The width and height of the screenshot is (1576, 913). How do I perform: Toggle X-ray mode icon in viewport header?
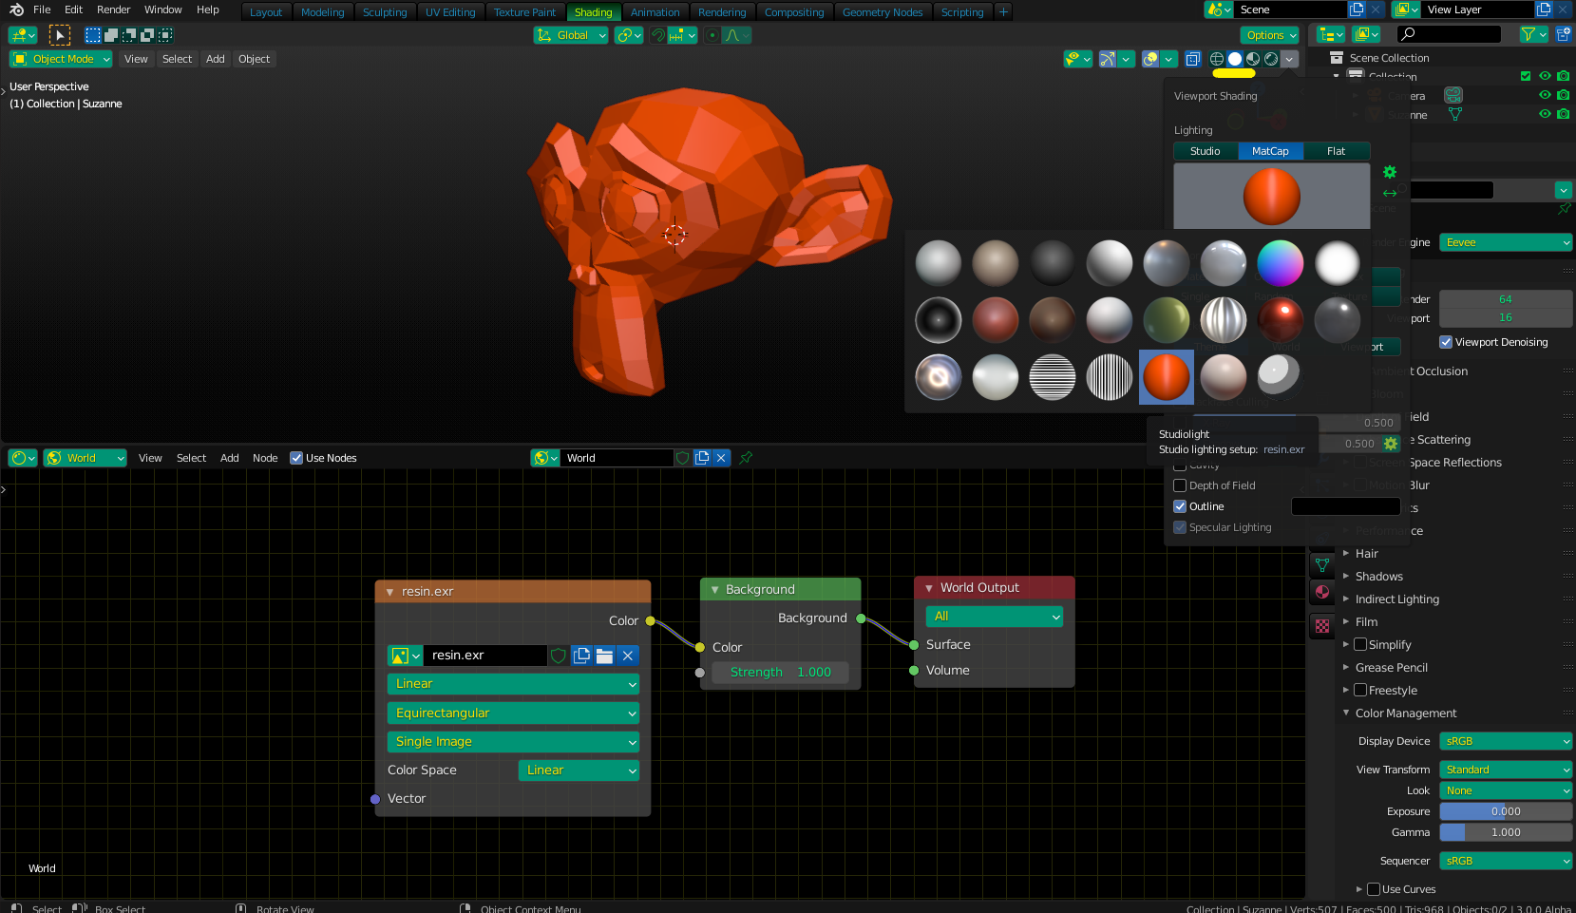pyautogui.click(x=1193, y=59)
